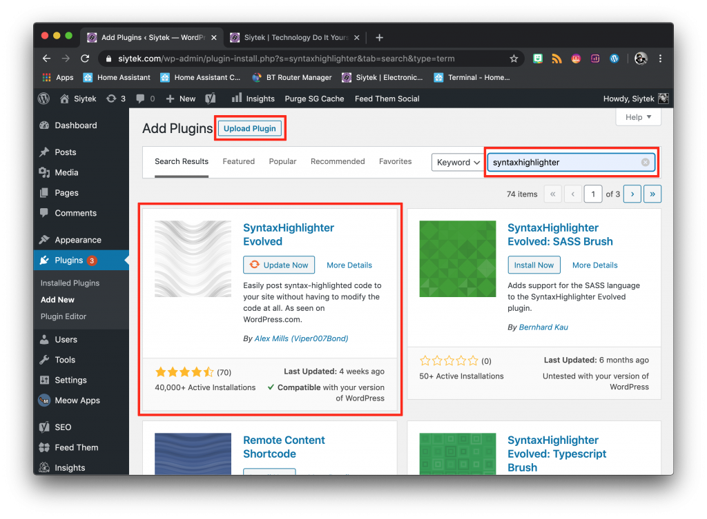Switch to the Popular tab
Viewport: 707px width, 519px height.
coord(282,161)
